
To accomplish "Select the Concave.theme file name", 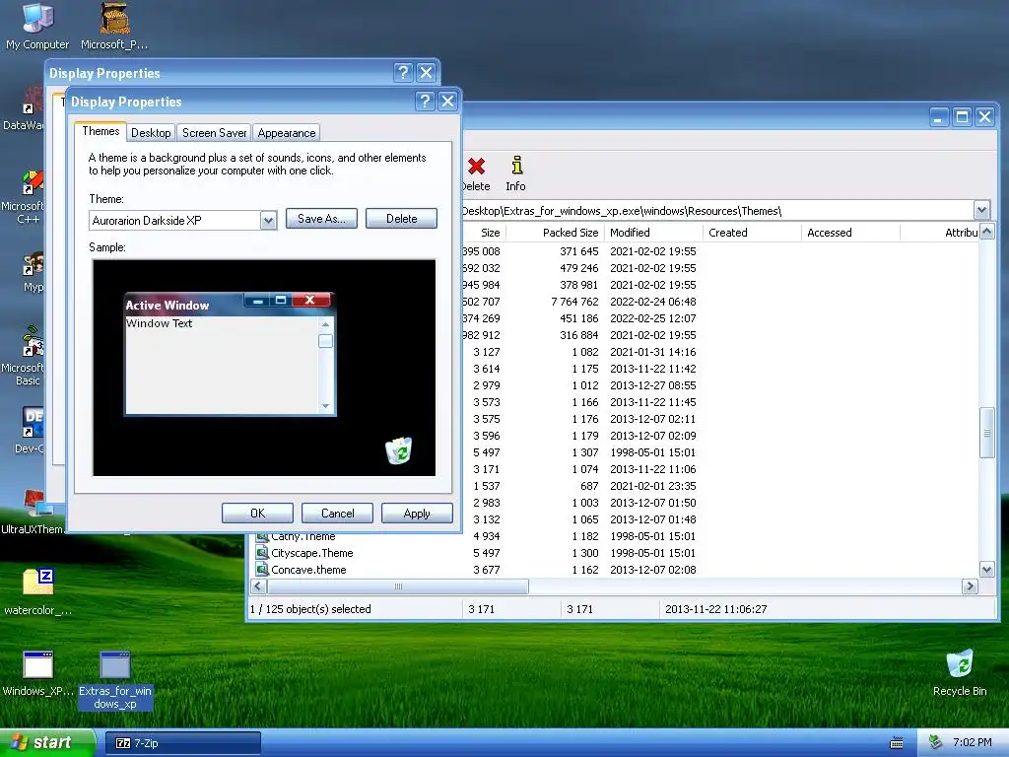I will click(308, 570).
